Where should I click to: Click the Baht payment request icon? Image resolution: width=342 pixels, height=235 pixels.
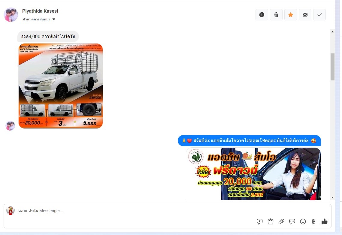[314, 222]
